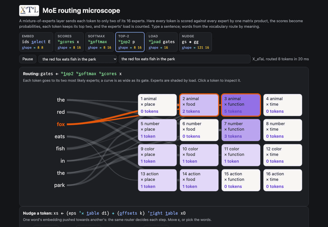The height and width of the screenshot is (227, 328).
Task: Click expert 16 action × time box
Action: click(x=282, y=180)
